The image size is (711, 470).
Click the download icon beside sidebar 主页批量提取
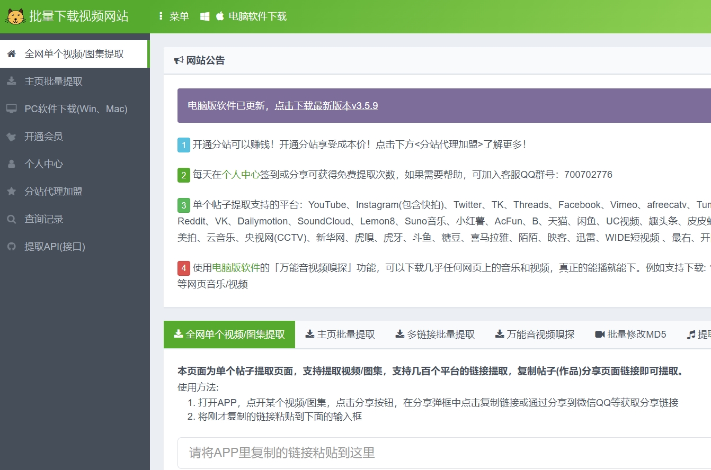click(11, 82)
